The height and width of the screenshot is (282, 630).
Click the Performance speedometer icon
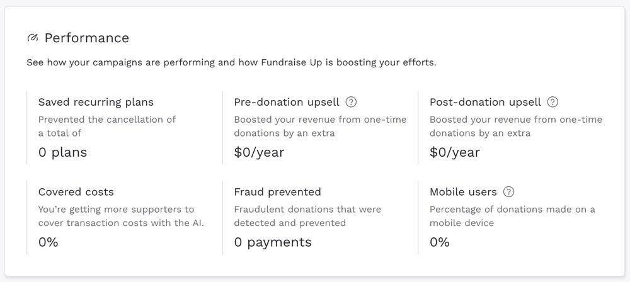pos(33,38)
